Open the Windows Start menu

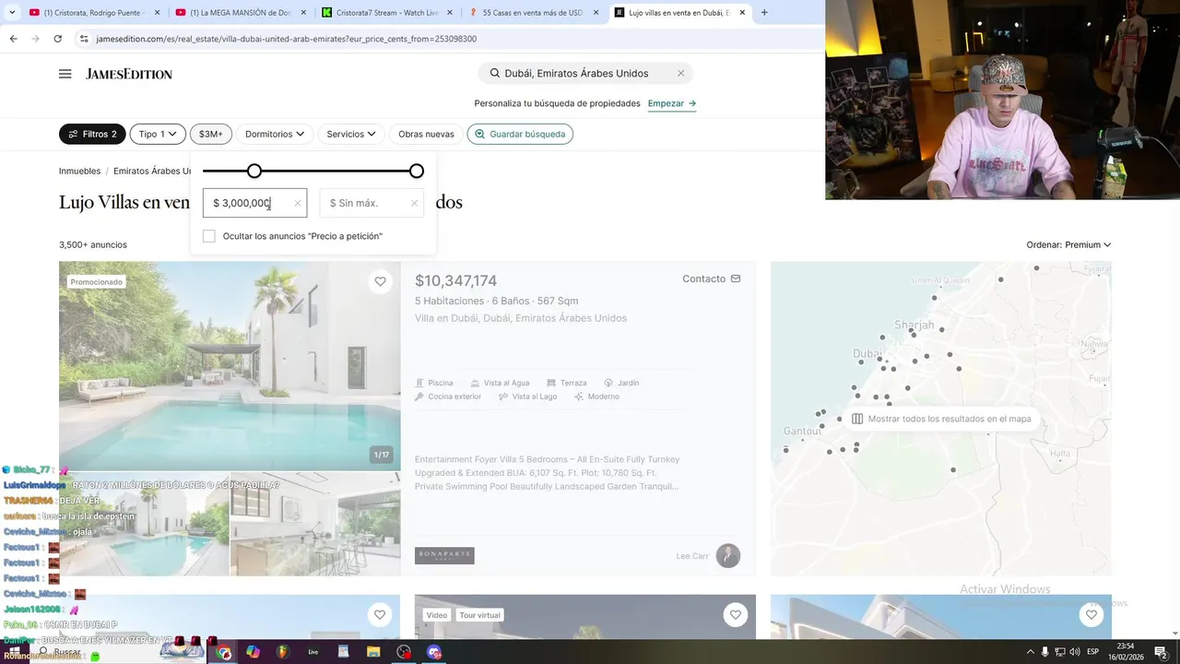[x=14, y=652]
